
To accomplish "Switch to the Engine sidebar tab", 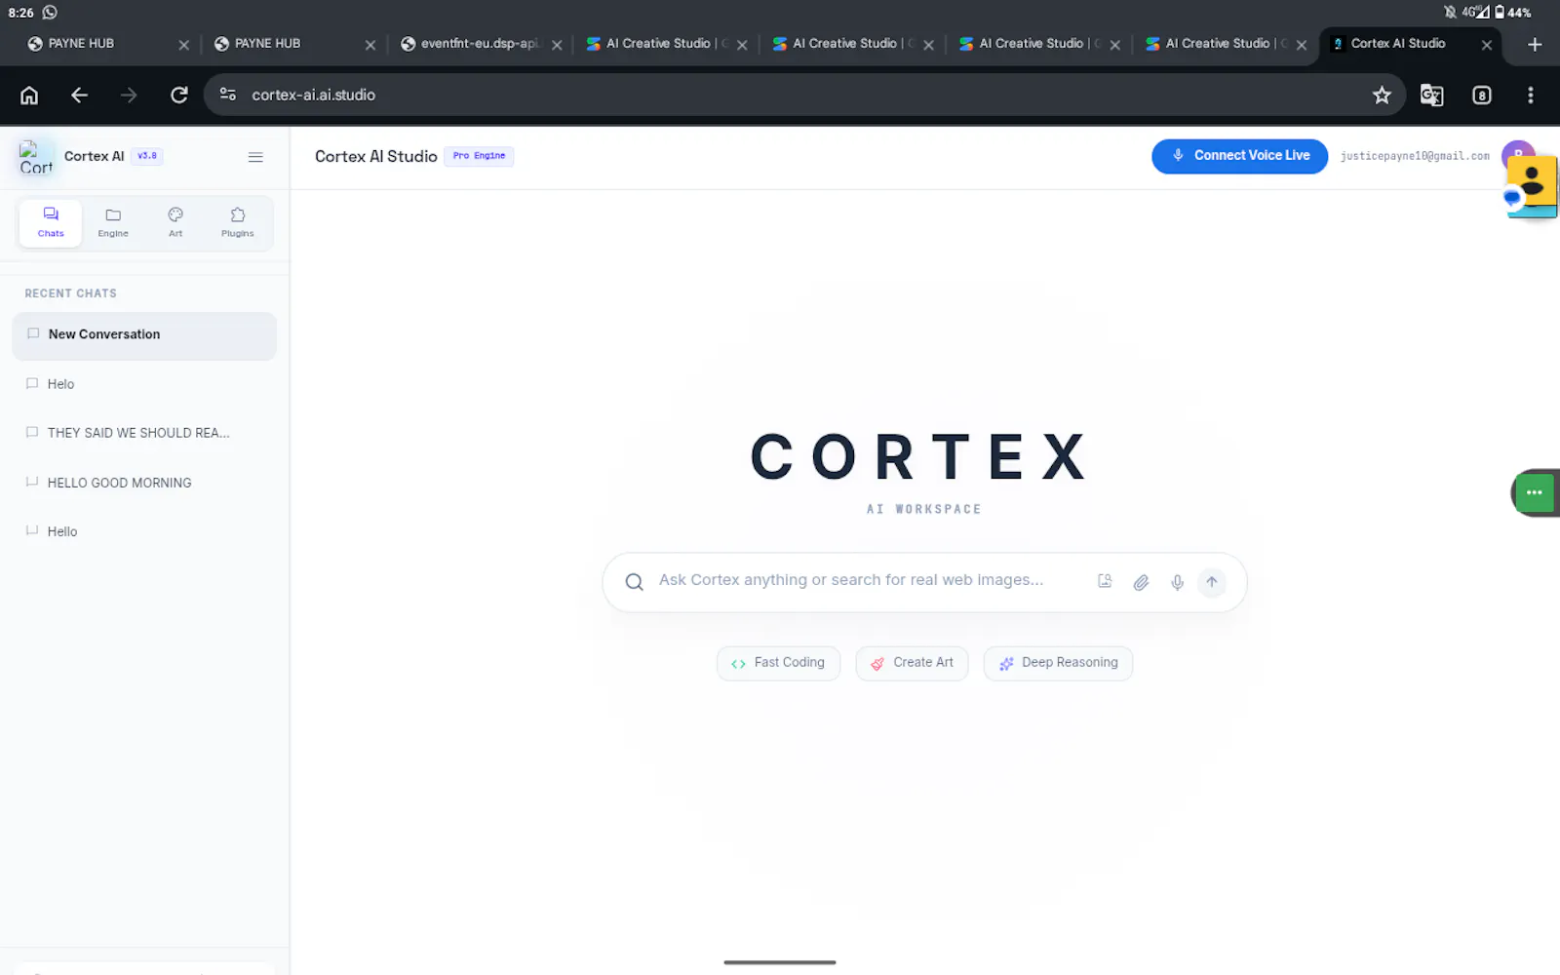I will pyautogui.click(x=113, y=222).
